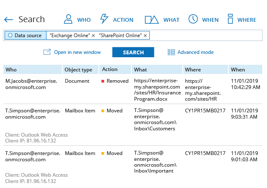Click the red Removed action indicator
Screen dimensions: 267x188
(103, 81)
